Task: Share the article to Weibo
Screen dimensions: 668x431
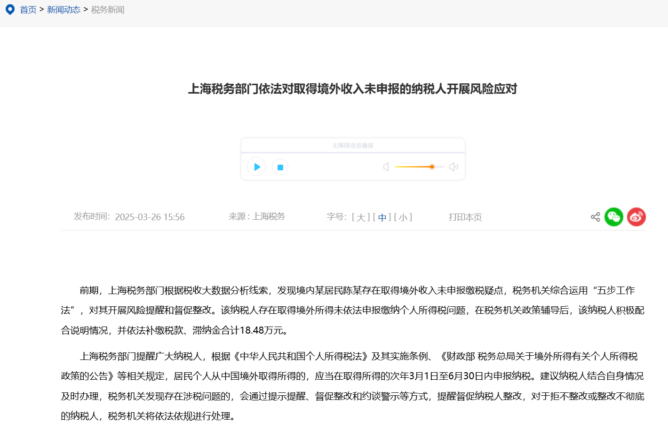Action: [636, 216]
